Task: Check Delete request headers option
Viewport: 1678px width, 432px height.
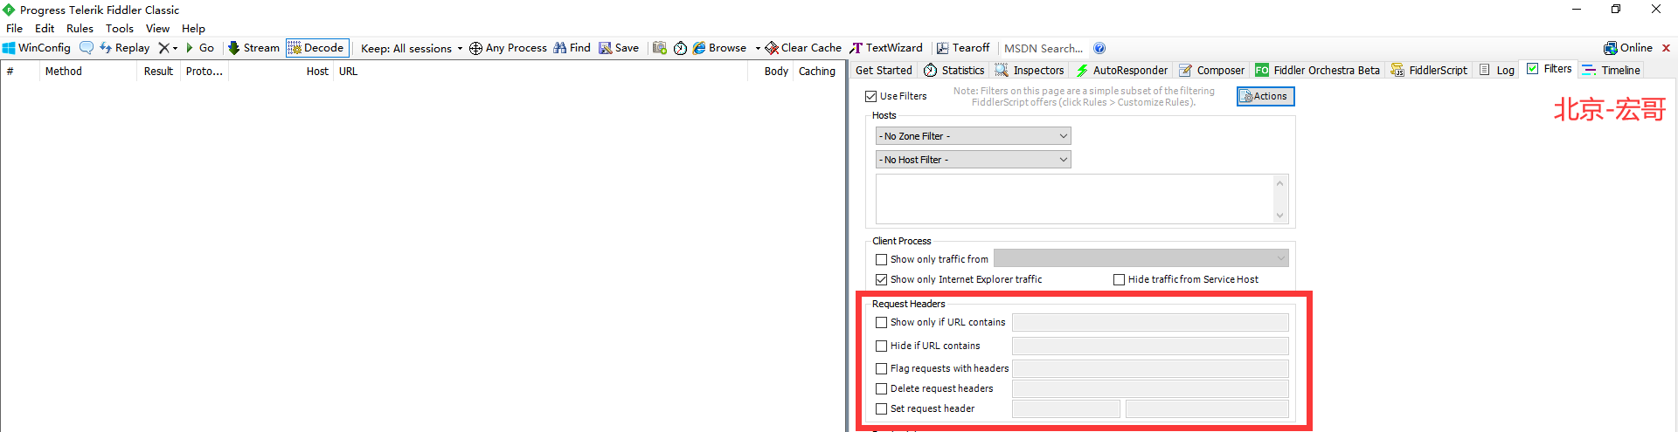Action: pyautogui.click(x=881, y=388)
